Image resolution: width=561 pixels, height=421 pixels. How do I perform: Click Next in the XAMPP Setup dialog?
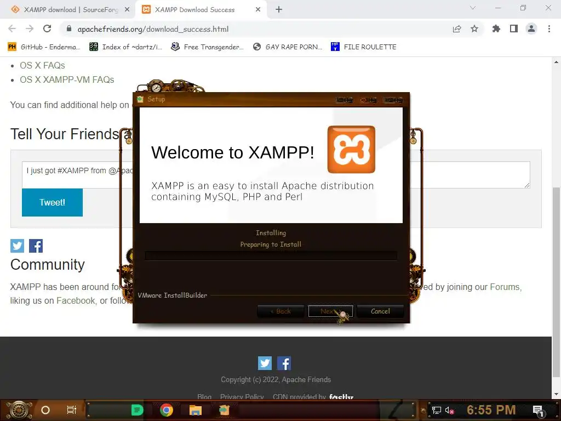(330, 311)
